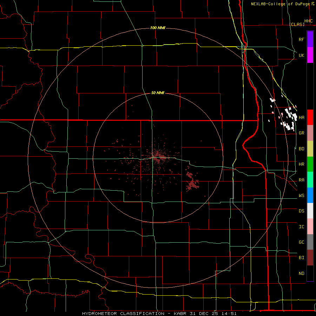
Task: Click the ND legend label
Action: 301,273
